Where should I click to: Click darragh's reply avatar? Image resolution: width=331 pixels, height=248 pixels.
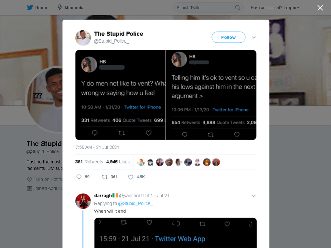pyautogui.click(x=83, y=201)
